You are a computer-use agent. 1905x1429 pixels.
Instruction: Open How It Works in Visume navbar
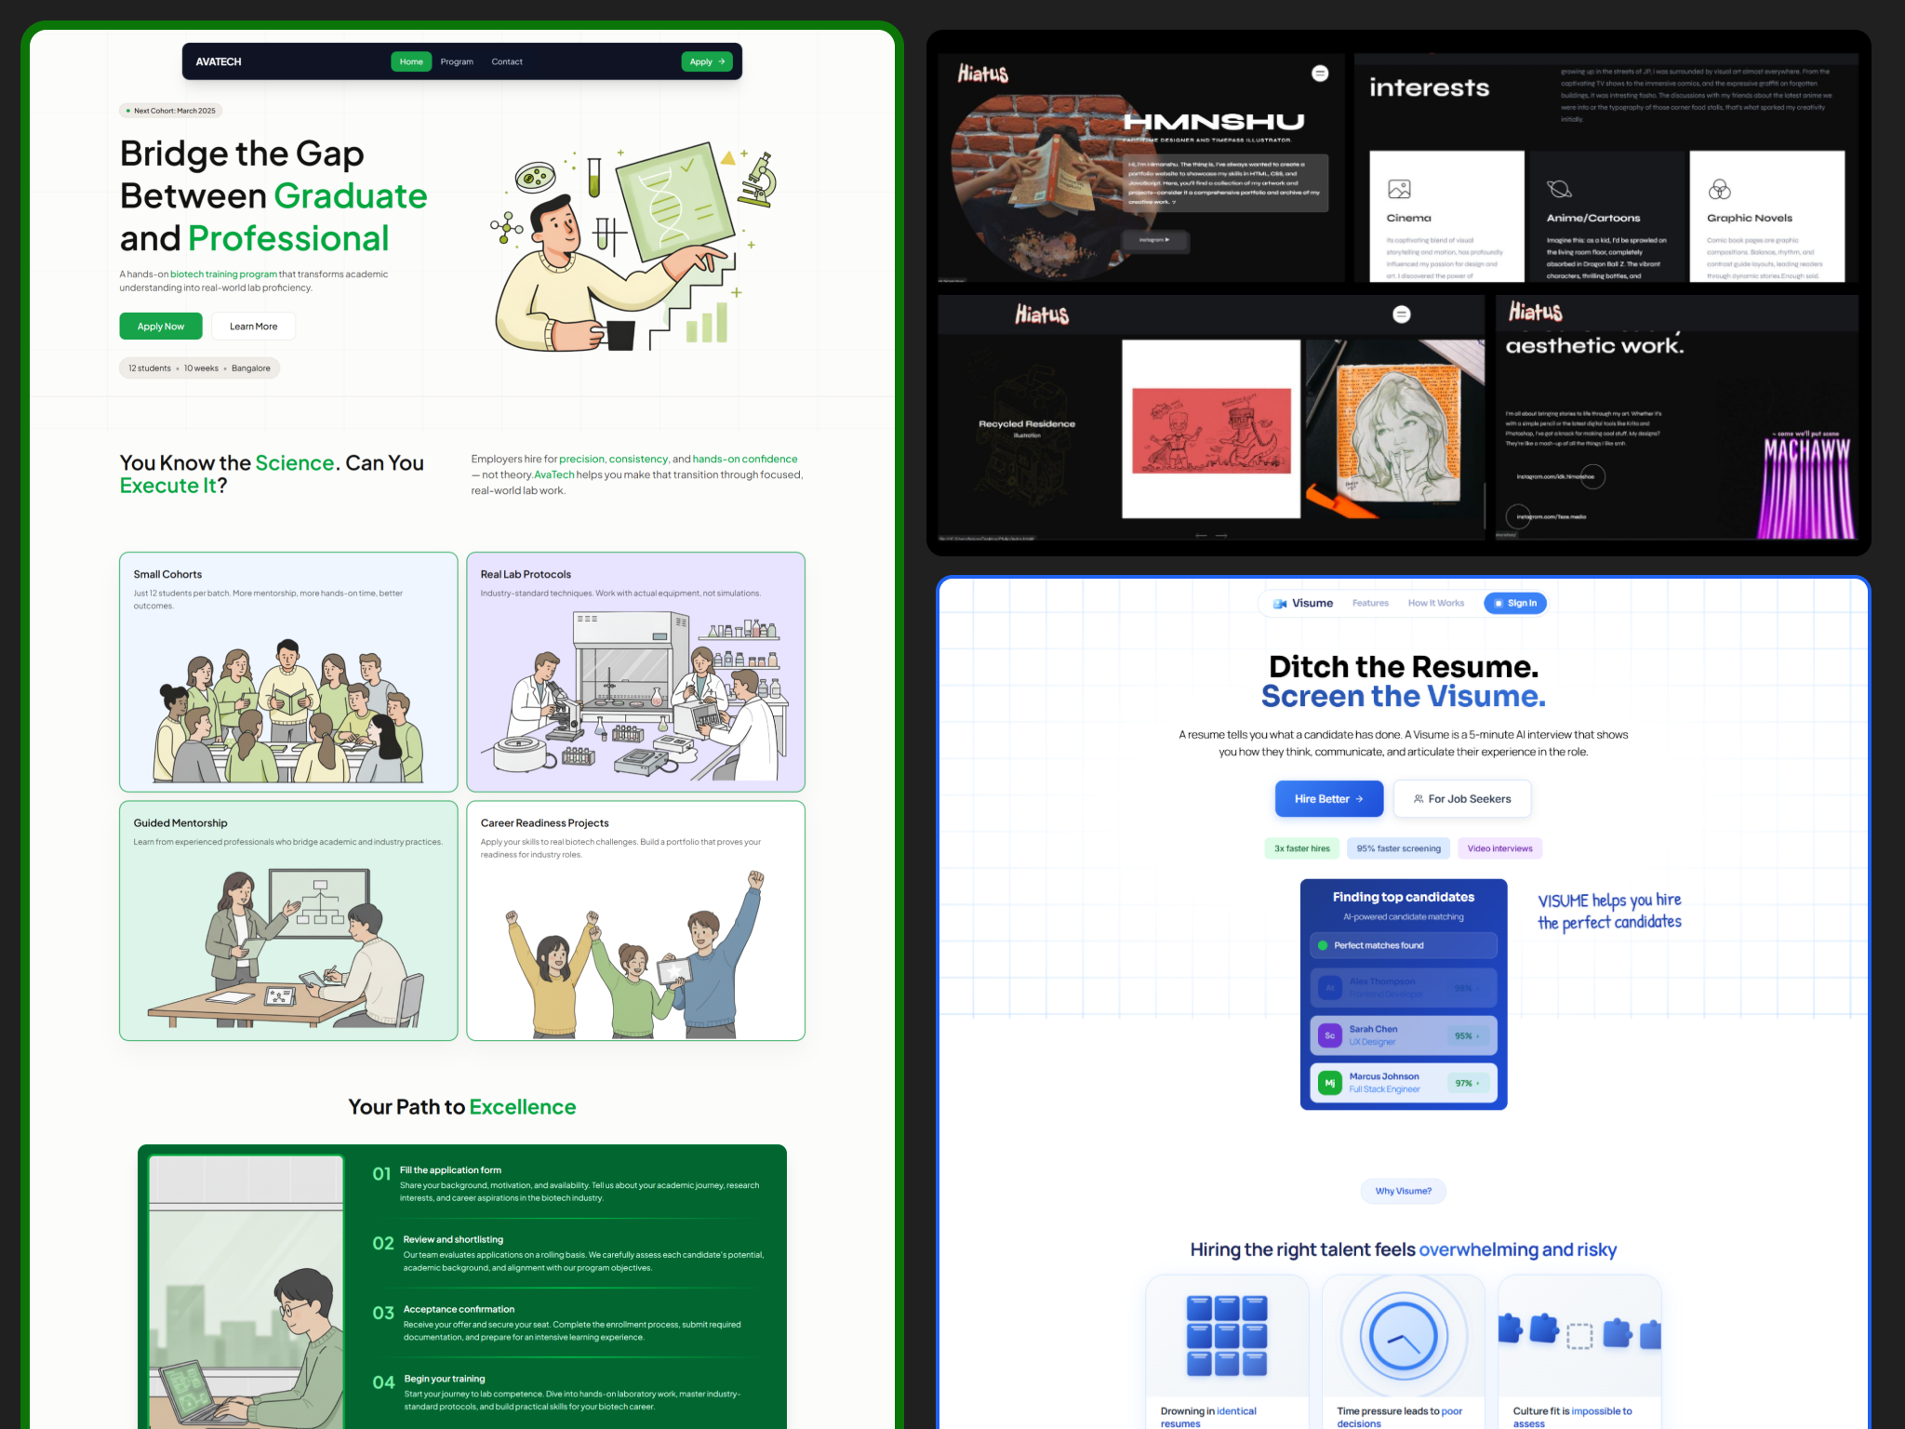pyautogui.click(x=1436, y=604)
